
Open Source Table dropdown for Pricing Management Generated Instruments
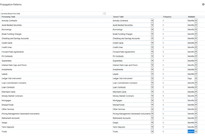(152, 114)
